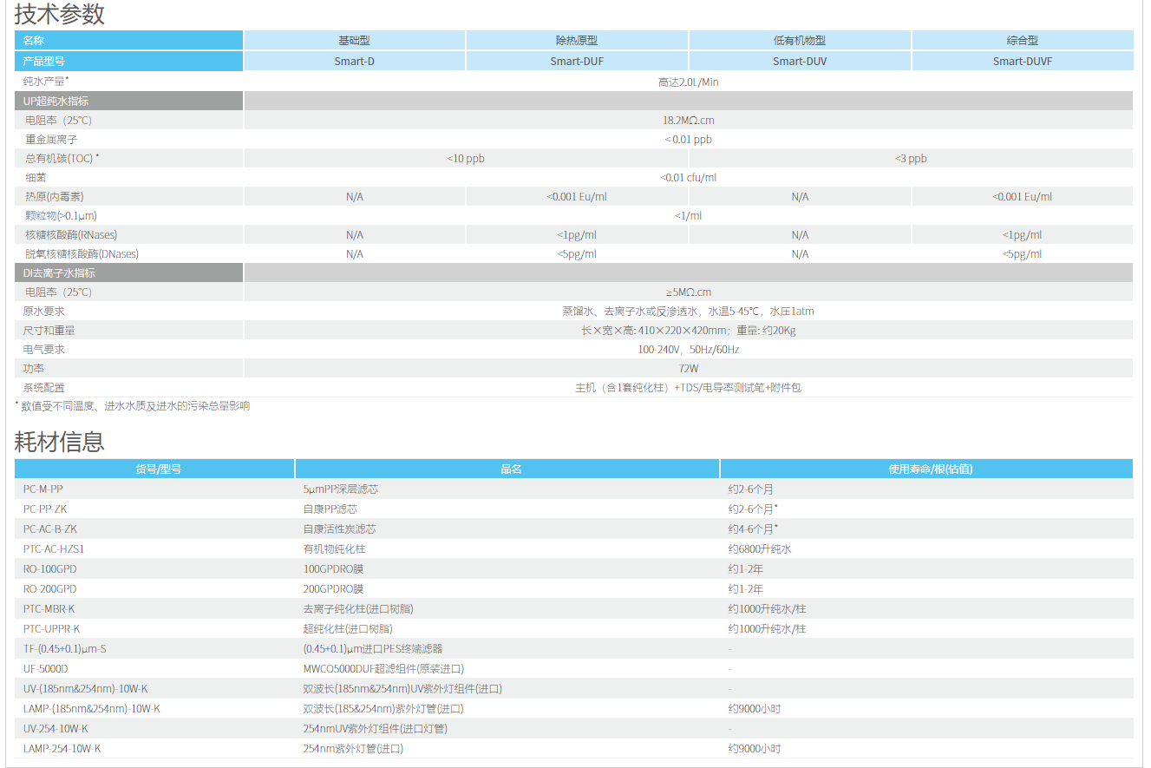Select the TF-(0.45+0.1)μm-S part number

click(x=65, y=649)
